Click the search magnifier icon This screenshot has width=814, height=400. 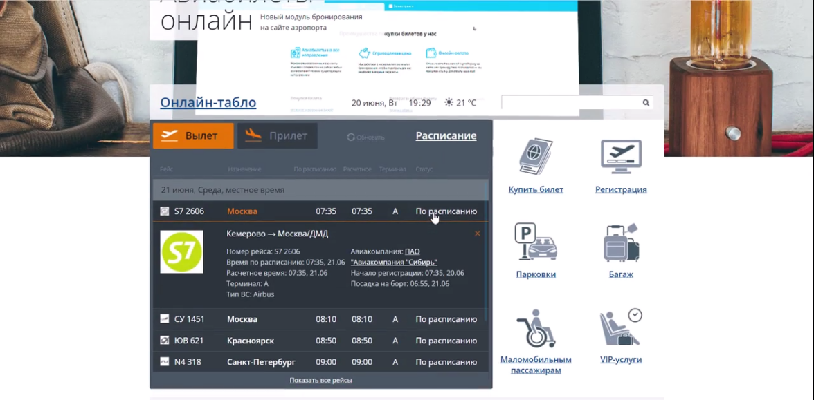[x=646, y=102]
